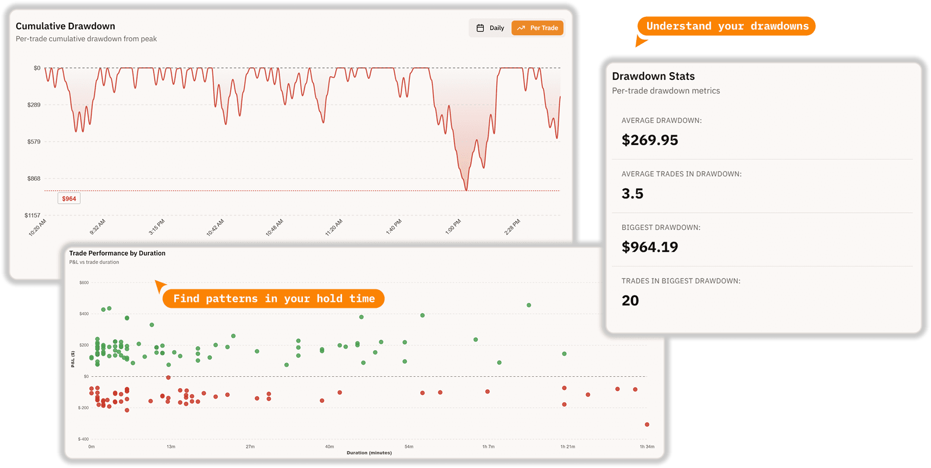Click the 'Duration (minutes)' axis title
Screen dimensions: 931x468
click(x=369, y=453)
